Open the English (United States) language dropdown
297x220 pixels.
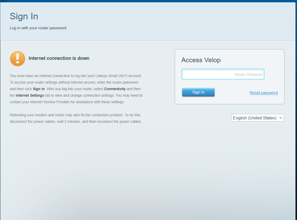(257, 118)
